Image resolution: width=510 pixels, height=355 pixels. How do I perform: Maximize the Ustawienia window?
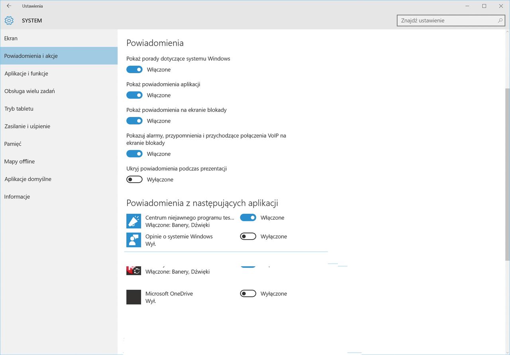click(484, 6)
